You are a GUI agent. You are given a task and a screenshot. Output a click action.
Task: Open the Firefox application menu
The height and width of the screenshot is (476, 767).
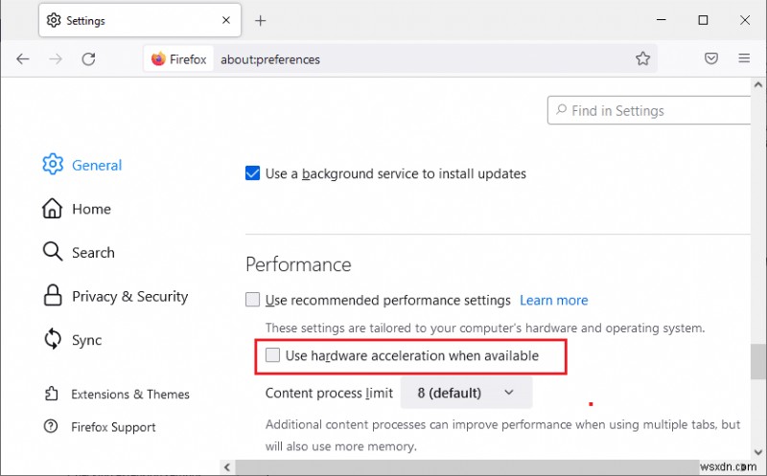tap(744, 58)
